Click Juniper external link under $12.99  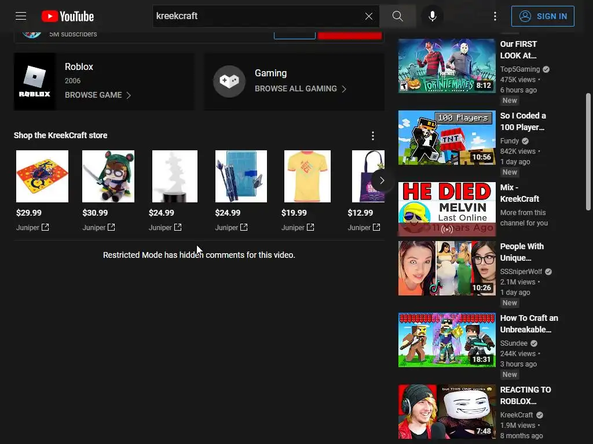coord(364,227)
